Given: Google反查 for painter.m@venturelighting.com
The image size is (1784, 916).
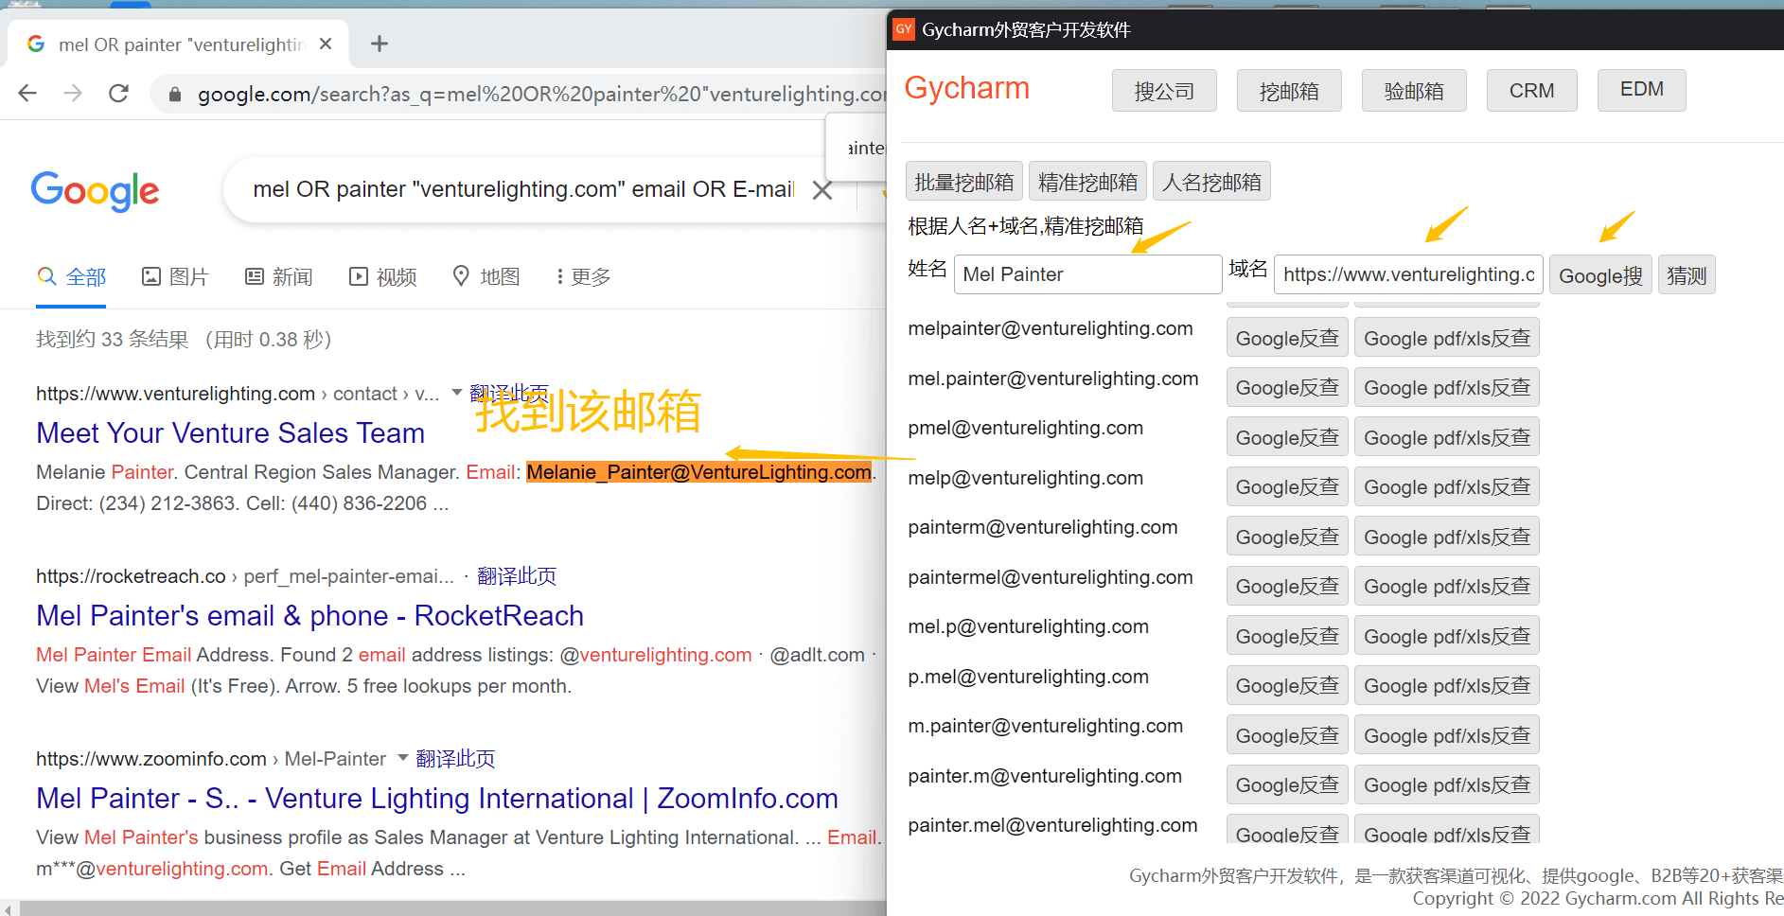Looking at the screenshot, I should [x=1287, y=784].
